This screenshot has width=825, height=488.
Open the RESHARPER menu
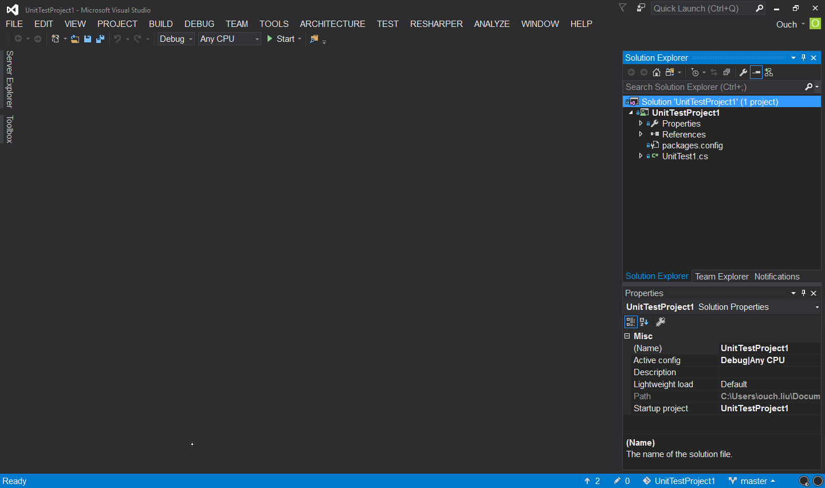pos(437,24)
